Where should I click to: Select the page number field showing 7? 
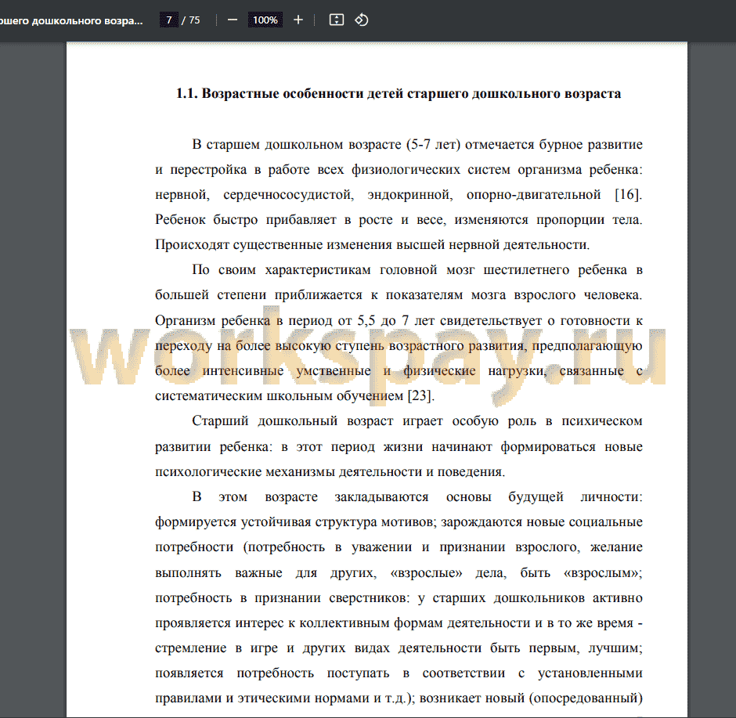tap(169, 20)
